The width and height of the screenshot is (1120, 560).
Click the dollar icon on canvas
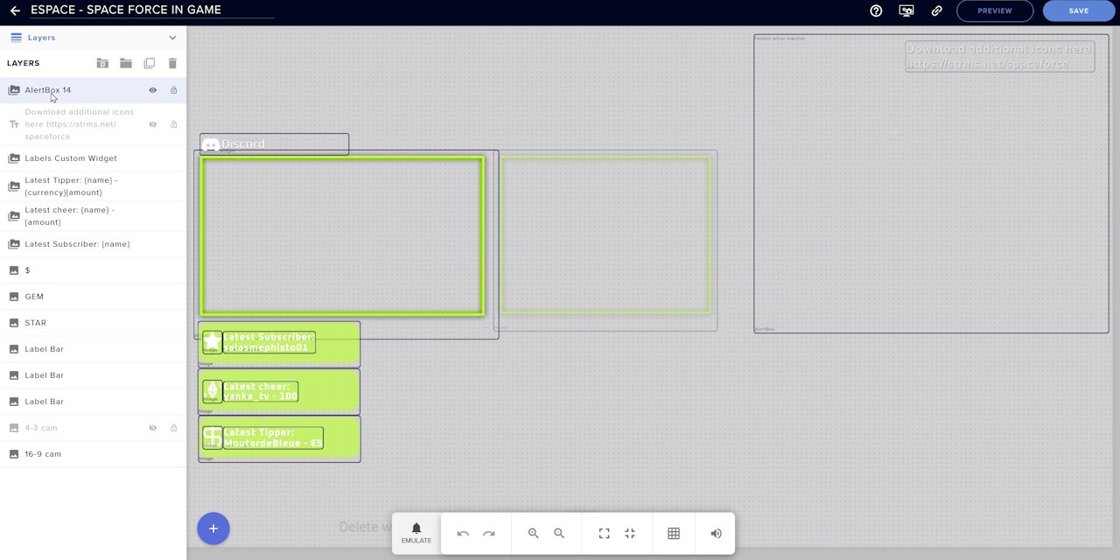coord(212,437)
